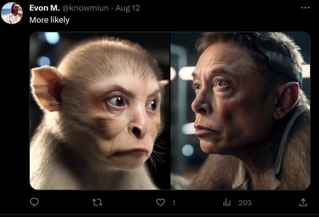Open Evon M.'s profile avatar picture
The height and width of the screenshot is (217, 319).
click(x=12, y=13)
